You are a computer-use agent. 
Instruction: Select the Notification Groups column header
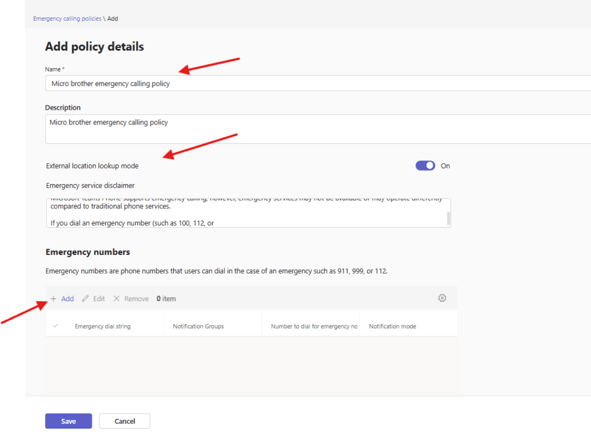point(198,327)
